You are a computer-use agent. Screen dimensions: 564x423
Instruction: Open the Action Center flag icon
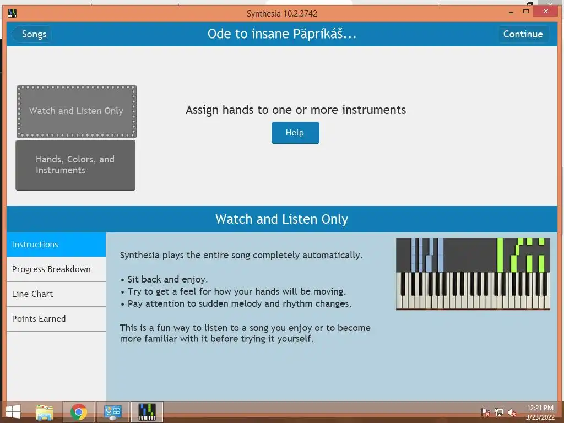coord(485,412)
